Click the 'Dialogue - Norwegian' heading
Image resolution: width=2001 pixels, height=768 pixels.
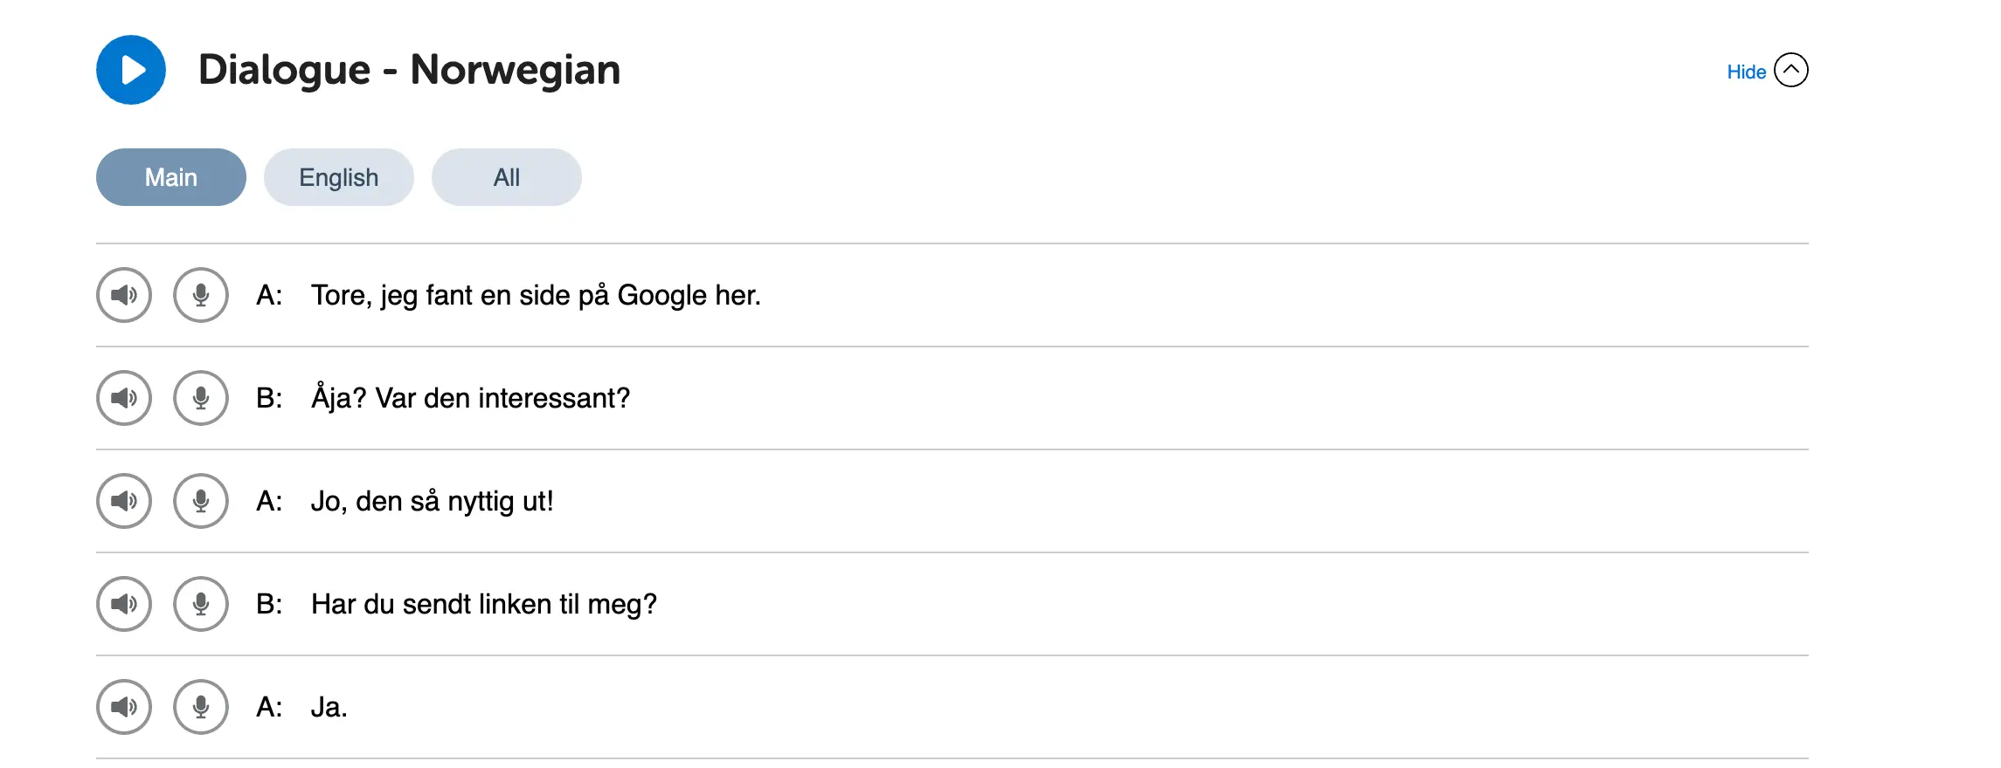[x=410, y=70]
